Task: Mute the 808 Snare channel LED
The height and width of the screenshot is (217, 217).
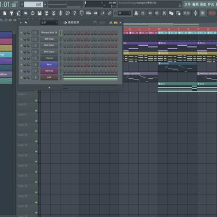Action: 21,52
